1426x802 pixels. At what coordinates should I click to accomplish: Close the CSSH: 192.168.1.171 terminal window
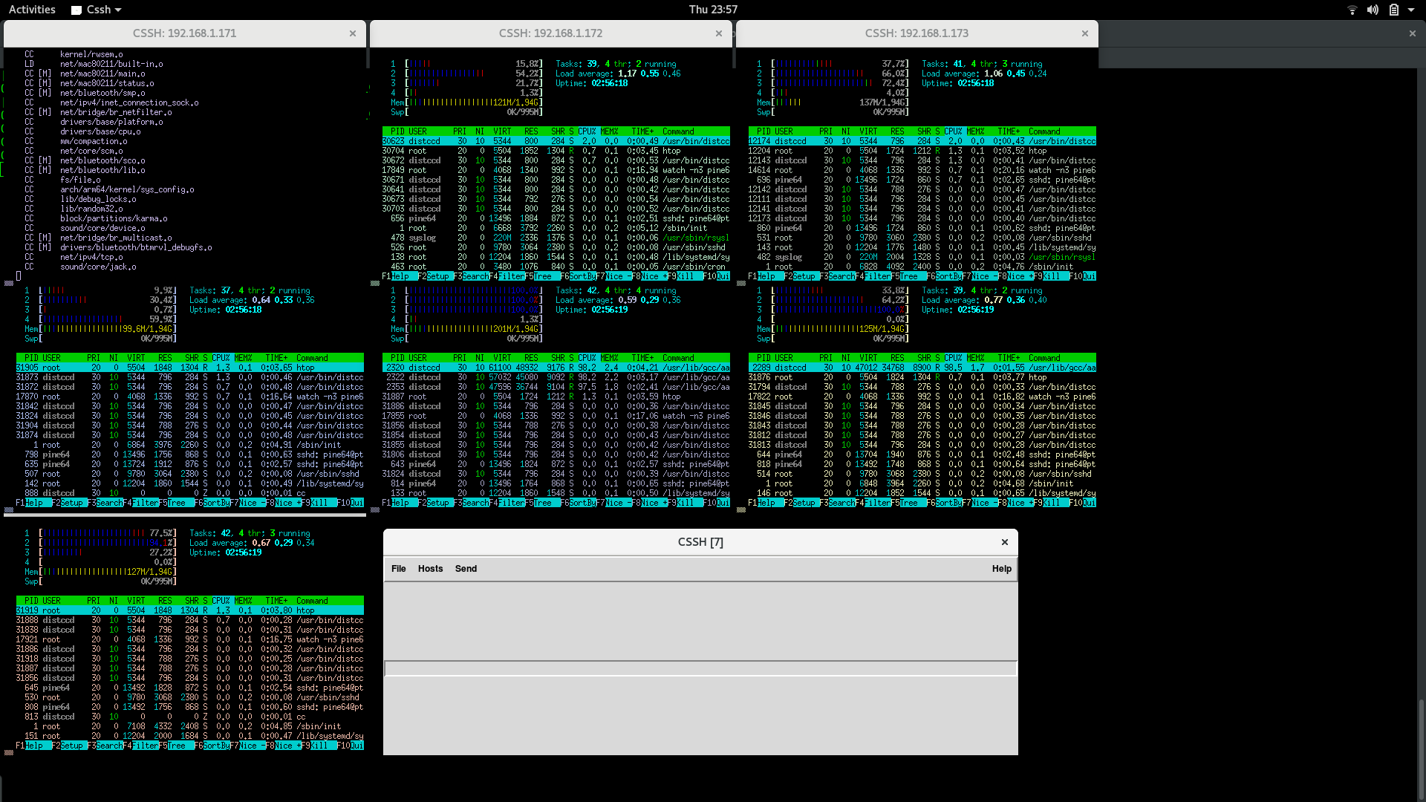click(x=353, y=33)
